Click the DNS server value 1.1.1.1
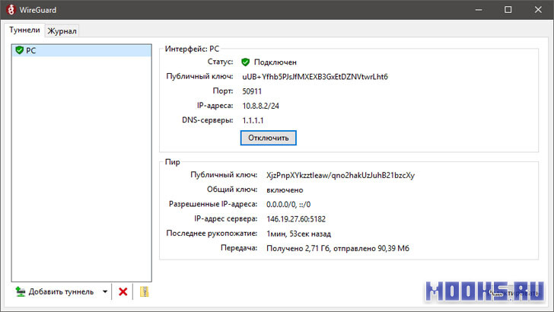Viewport: 554px width, 312px height. [x=253, y=120]
